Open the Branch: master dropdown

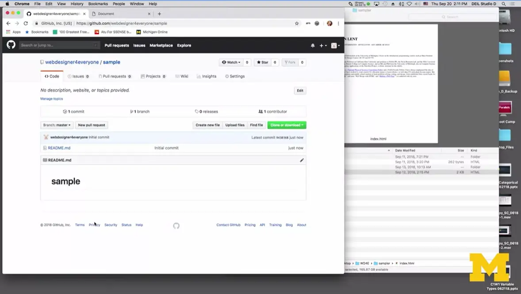56,125
